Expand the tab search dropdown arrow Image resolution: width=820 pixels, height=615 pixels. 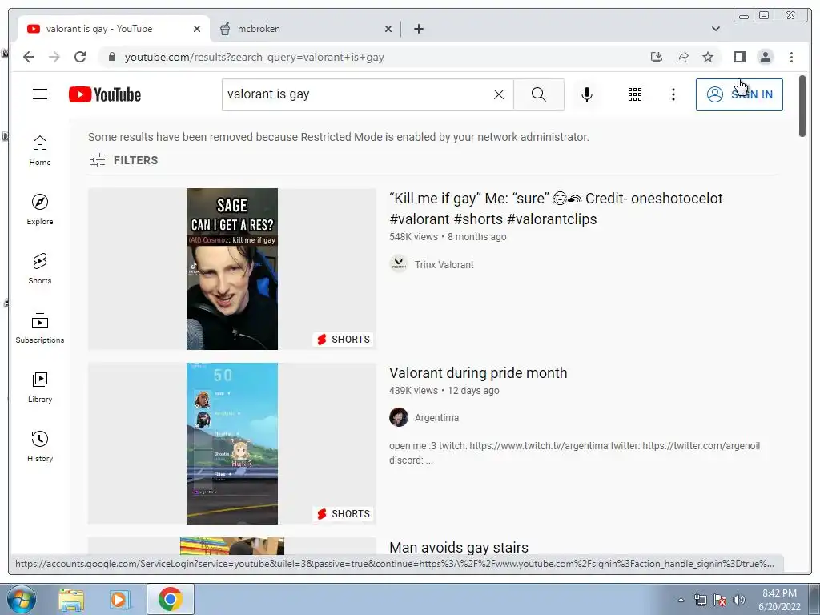[715, 29]
